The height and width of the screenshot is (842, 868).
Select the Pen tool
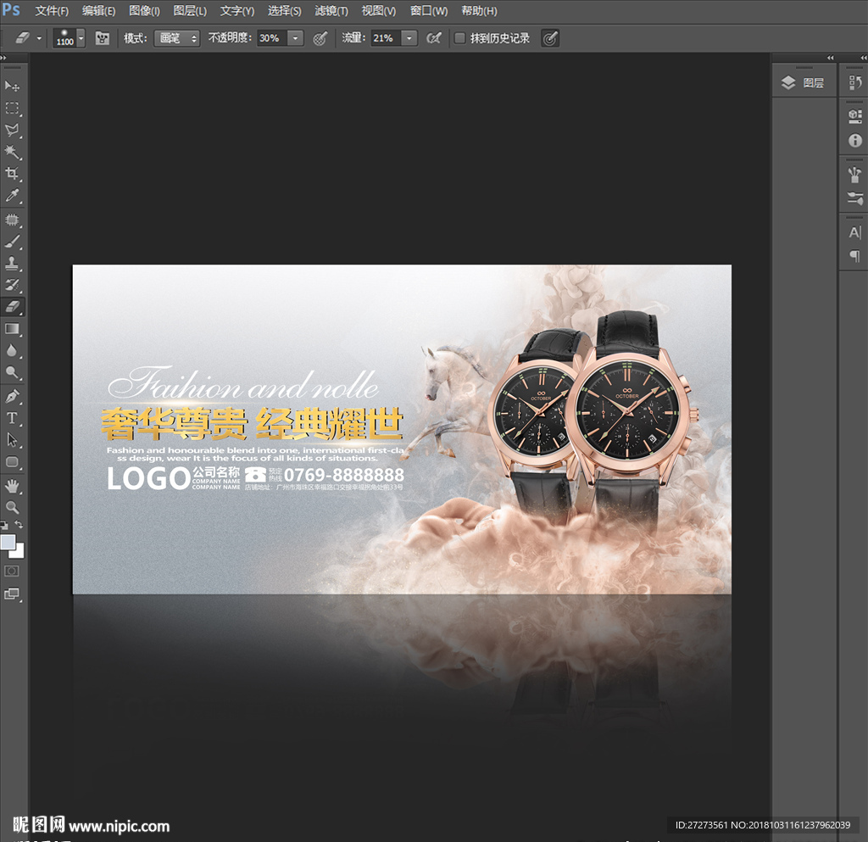click(12, 396)
